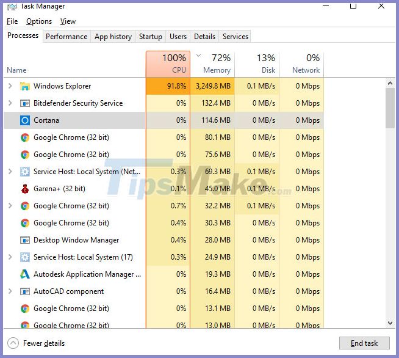Switch to the Services tab

point(235,37)
